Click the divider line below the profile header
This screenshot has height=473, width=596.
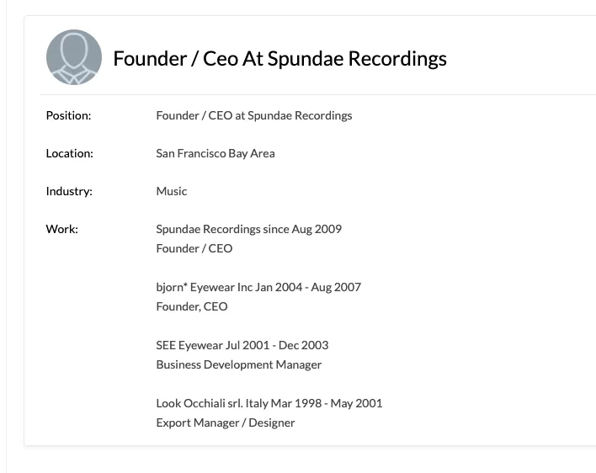[317, 94]
